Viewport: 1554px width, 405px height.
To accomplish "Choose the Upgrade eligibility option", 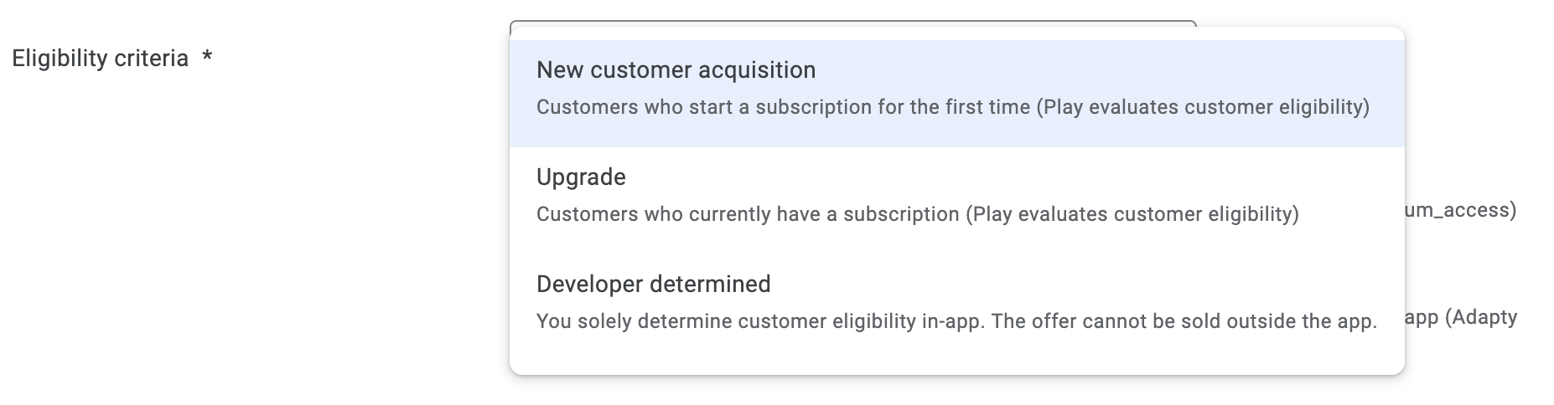I will coord(956,201).
